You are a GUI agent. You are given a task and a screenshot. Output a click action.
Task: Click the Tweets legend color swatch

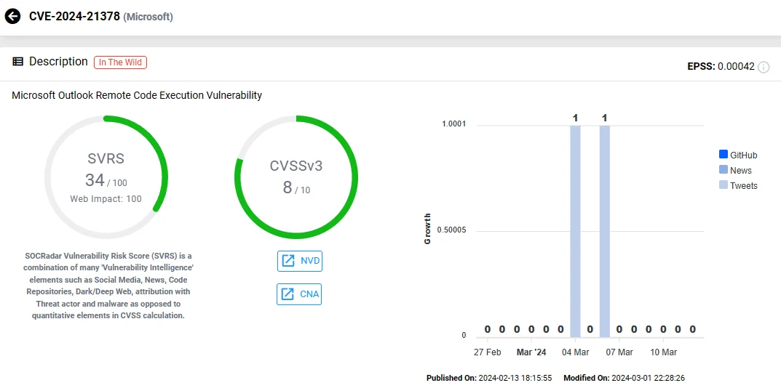click(723, 185)
